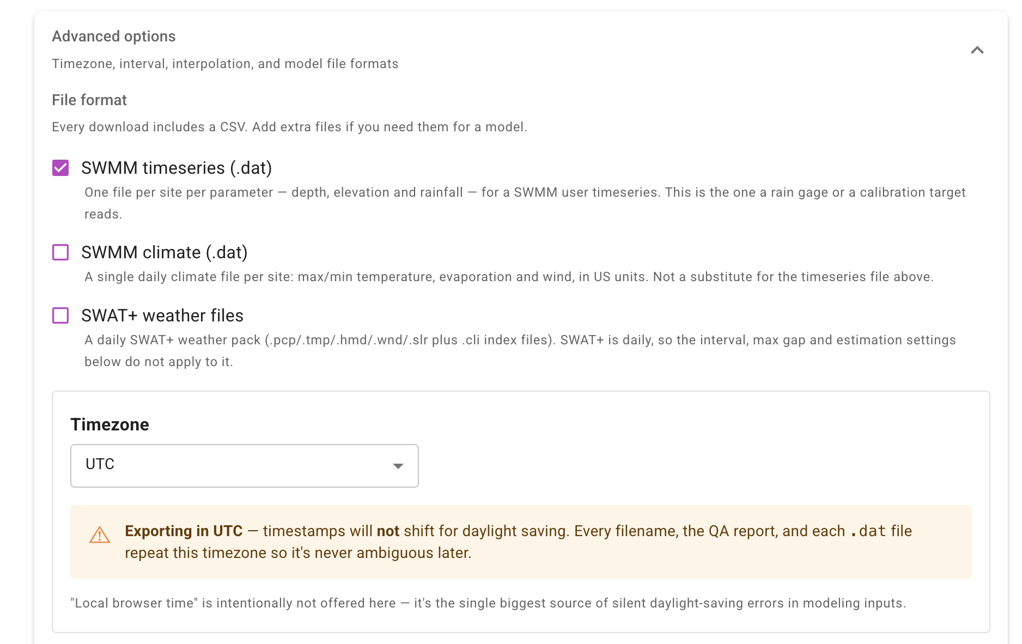
Task: Open the Timezone dropdown showing UTC
Action: (245, 466)
